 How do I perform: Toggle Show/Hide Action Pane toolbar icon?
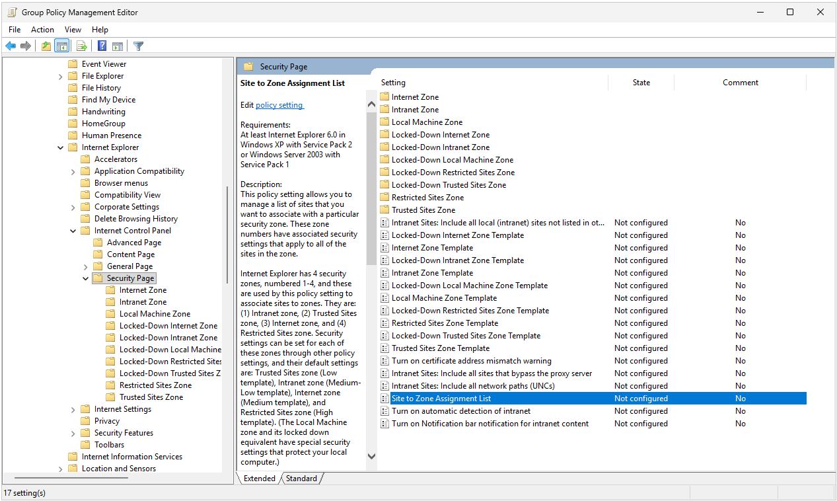[x=118, y=46]
